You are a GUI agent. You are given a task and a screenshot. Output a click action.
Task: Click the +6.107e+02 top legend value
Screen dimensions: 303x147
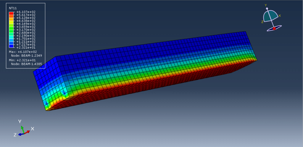(26, 12)
